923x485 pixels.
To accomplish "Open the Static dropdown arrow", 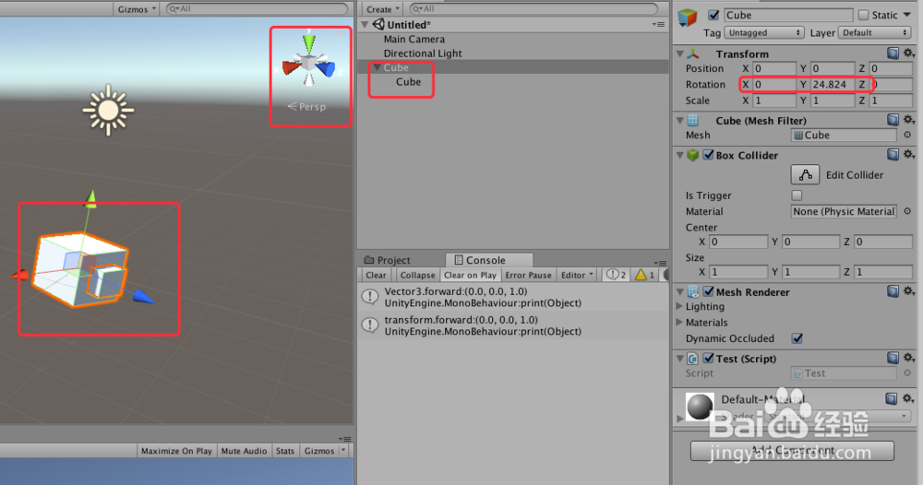I will (907, 15).
